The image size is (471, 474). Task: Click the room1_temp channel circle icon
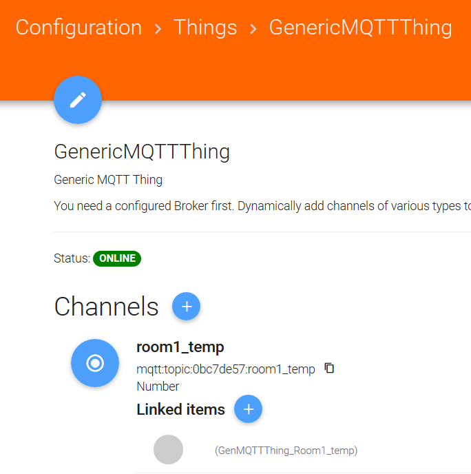tap(95, 363)
